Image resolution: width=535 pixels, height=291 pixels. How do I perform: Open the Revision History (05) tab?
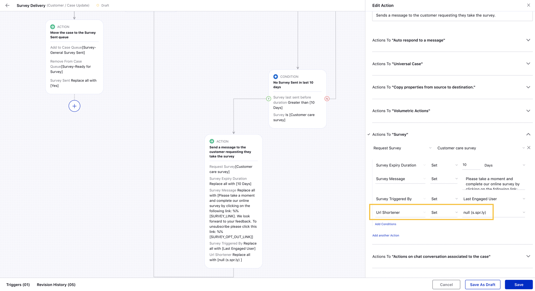pos(56,285)
